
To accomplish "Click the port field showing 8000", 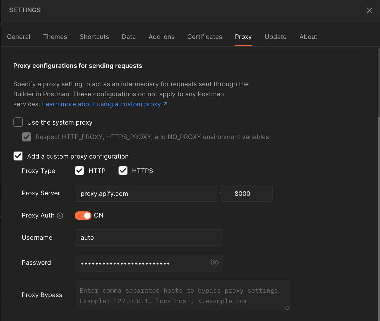I will (x=246, y=193).
